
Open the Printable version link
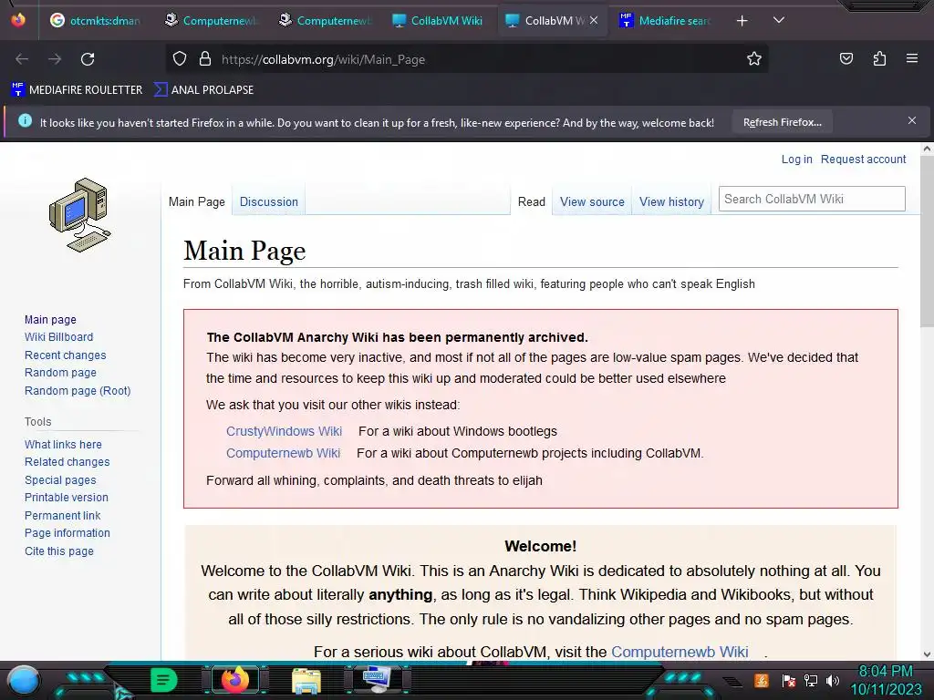(66, 498)
